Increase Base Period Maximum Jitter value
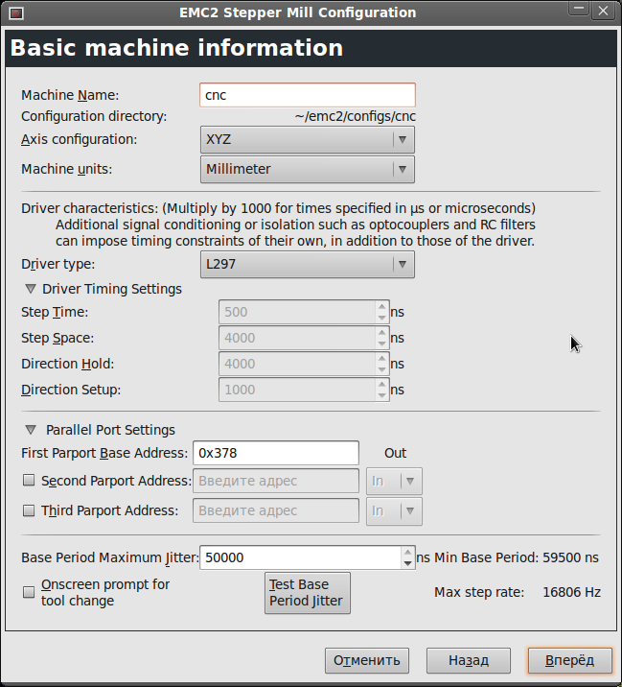Screen dimensions: 622x687 coord(408,553)
